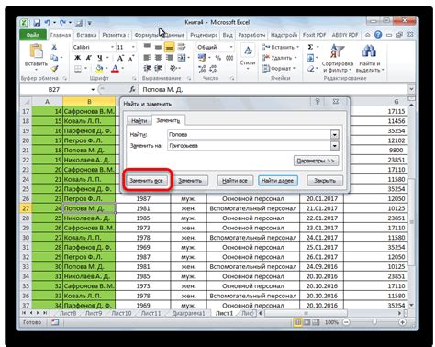Click the Insert Function fx icon
Viewport: 435px width, 347px height.
132,89
